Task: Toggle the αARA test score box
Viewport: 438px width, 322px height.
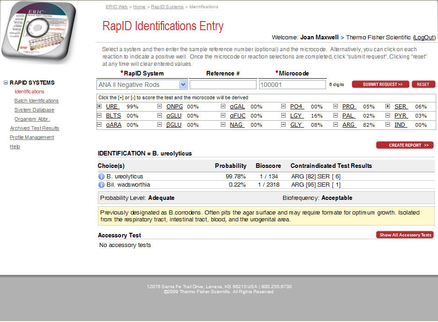Action: (x=99, y=125)
